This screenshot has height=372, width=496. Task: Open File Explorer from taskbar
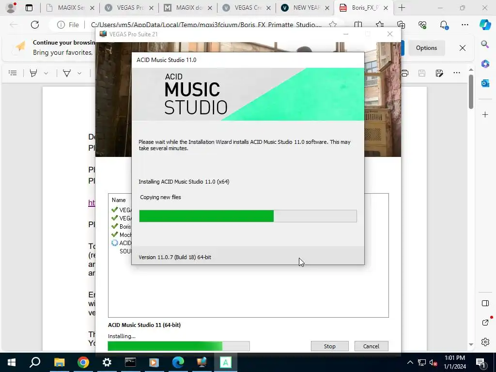point(59,362)
